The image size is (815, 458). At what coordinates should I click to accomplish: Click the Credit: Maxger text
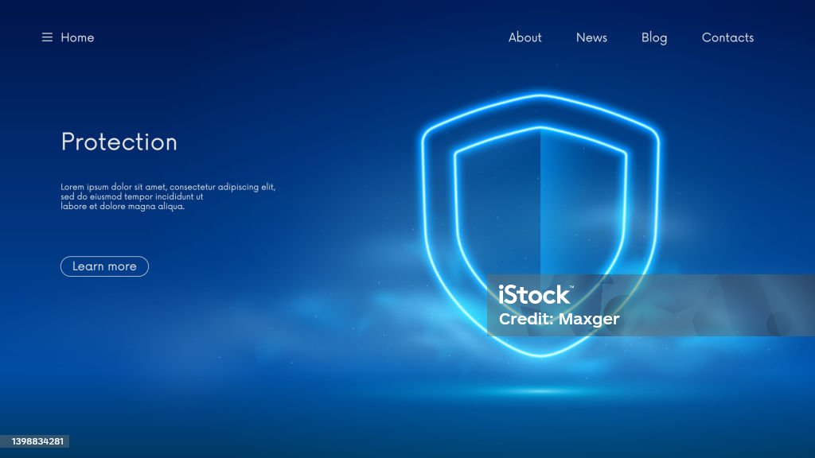point(560,319)
